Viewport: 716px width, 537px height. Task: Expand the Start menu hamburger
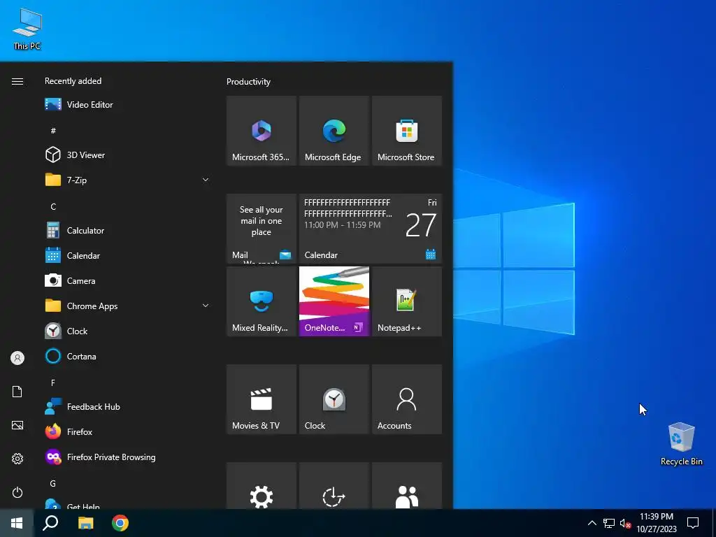[x=17, y=81]
